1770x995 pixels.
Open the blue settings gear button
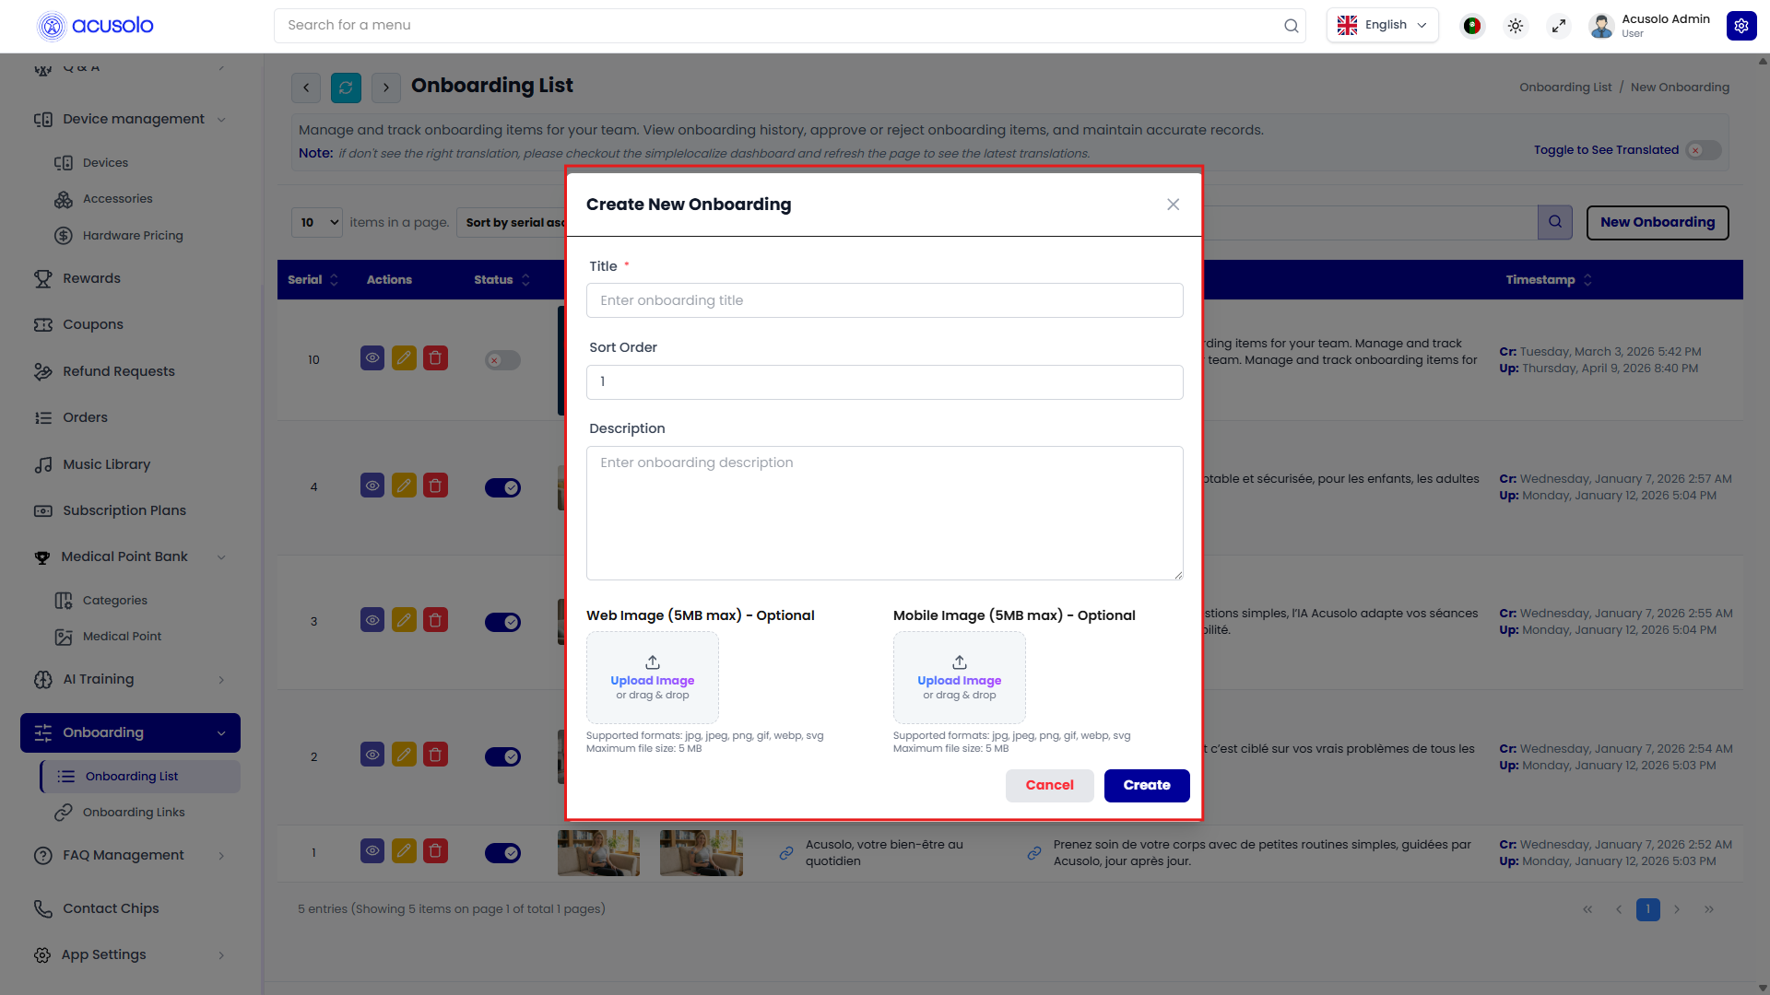click(x=1741, y=26)
